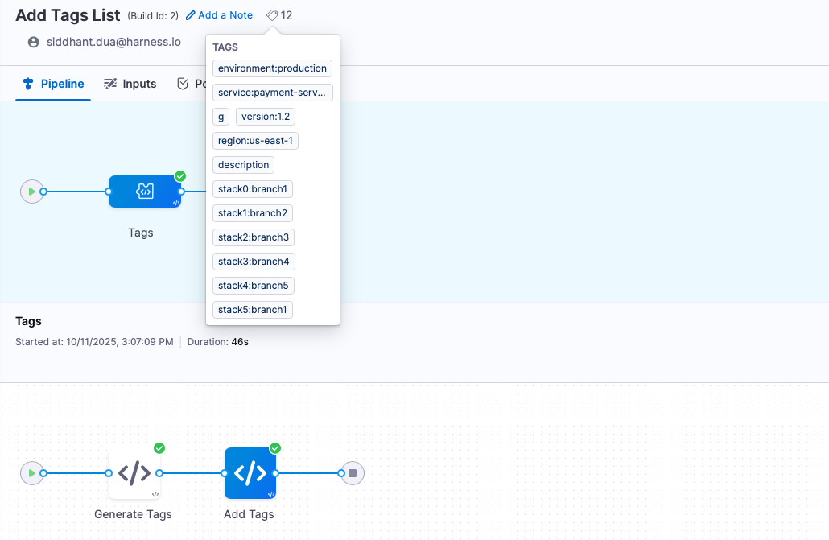Viewport: 829px width, 540px height.
Task: Switch to the Pipeline tab
Action: [x=54, y=84]
